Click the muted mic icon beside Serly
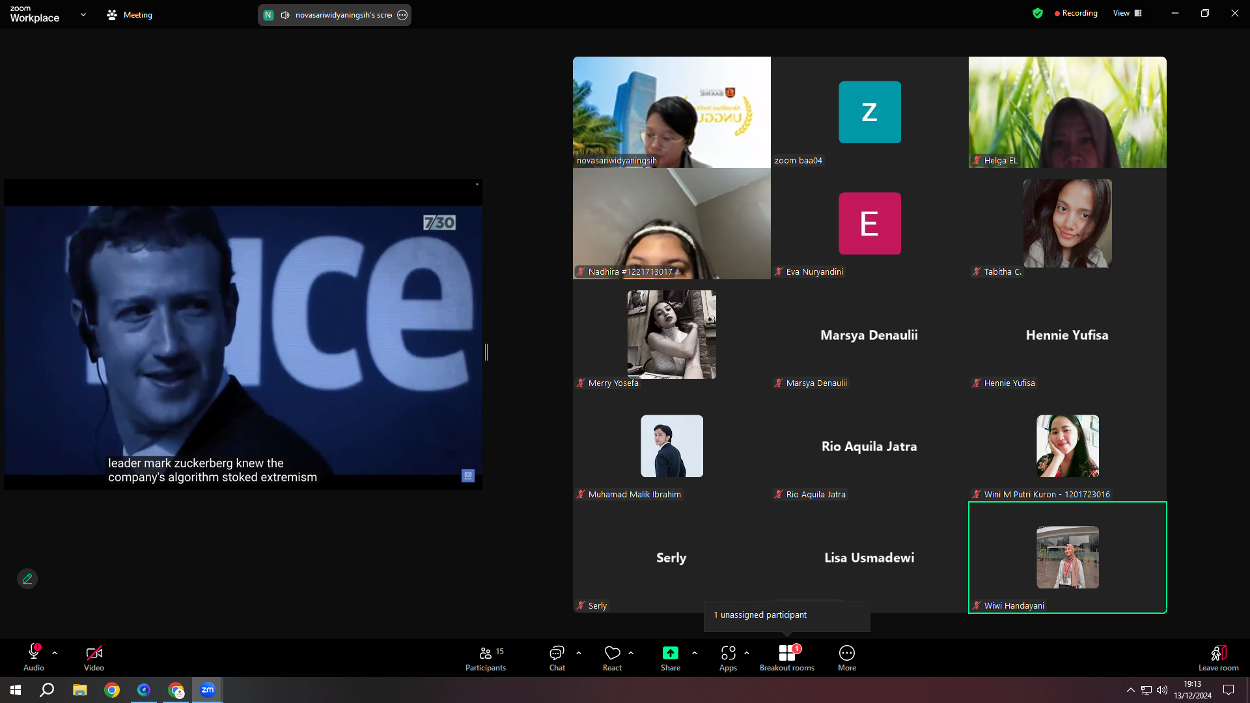The height and width of the screenshot is (703, 1250). 581,605
